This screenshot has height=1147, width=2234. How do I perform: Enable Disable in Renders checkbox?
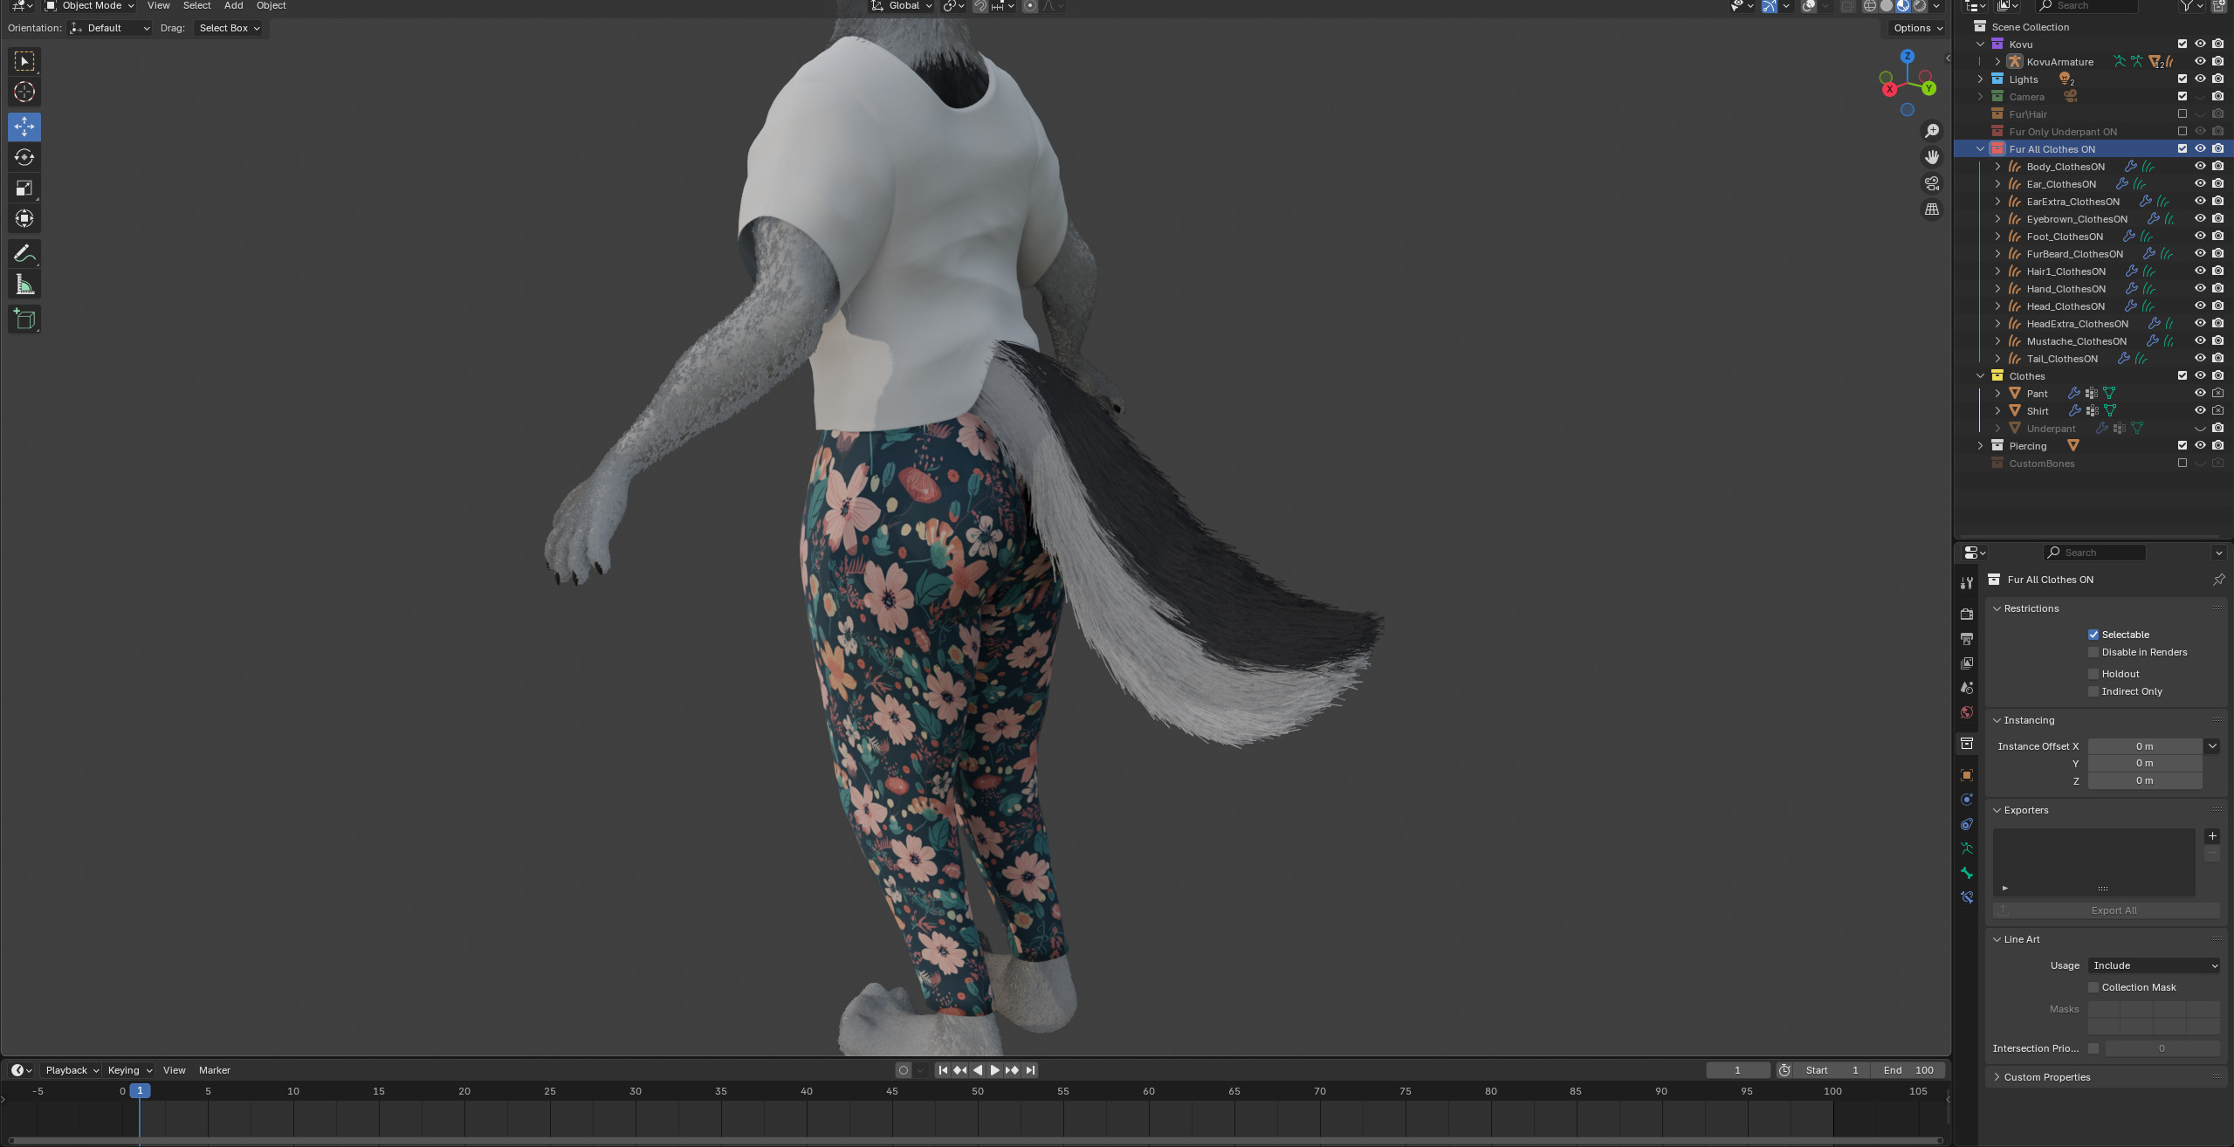(x=2093, y=652)
